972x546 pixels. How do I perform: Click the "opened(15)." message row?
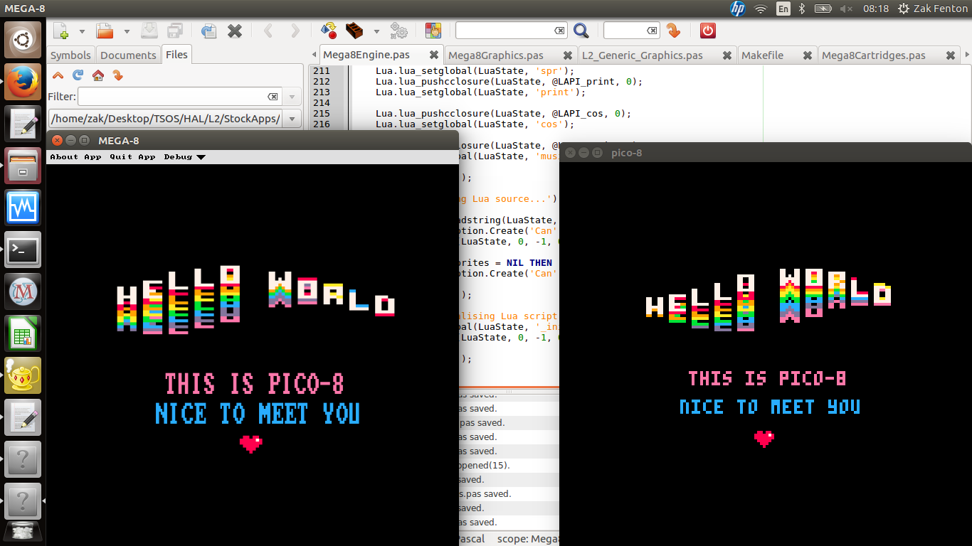(x=508, y=466)
